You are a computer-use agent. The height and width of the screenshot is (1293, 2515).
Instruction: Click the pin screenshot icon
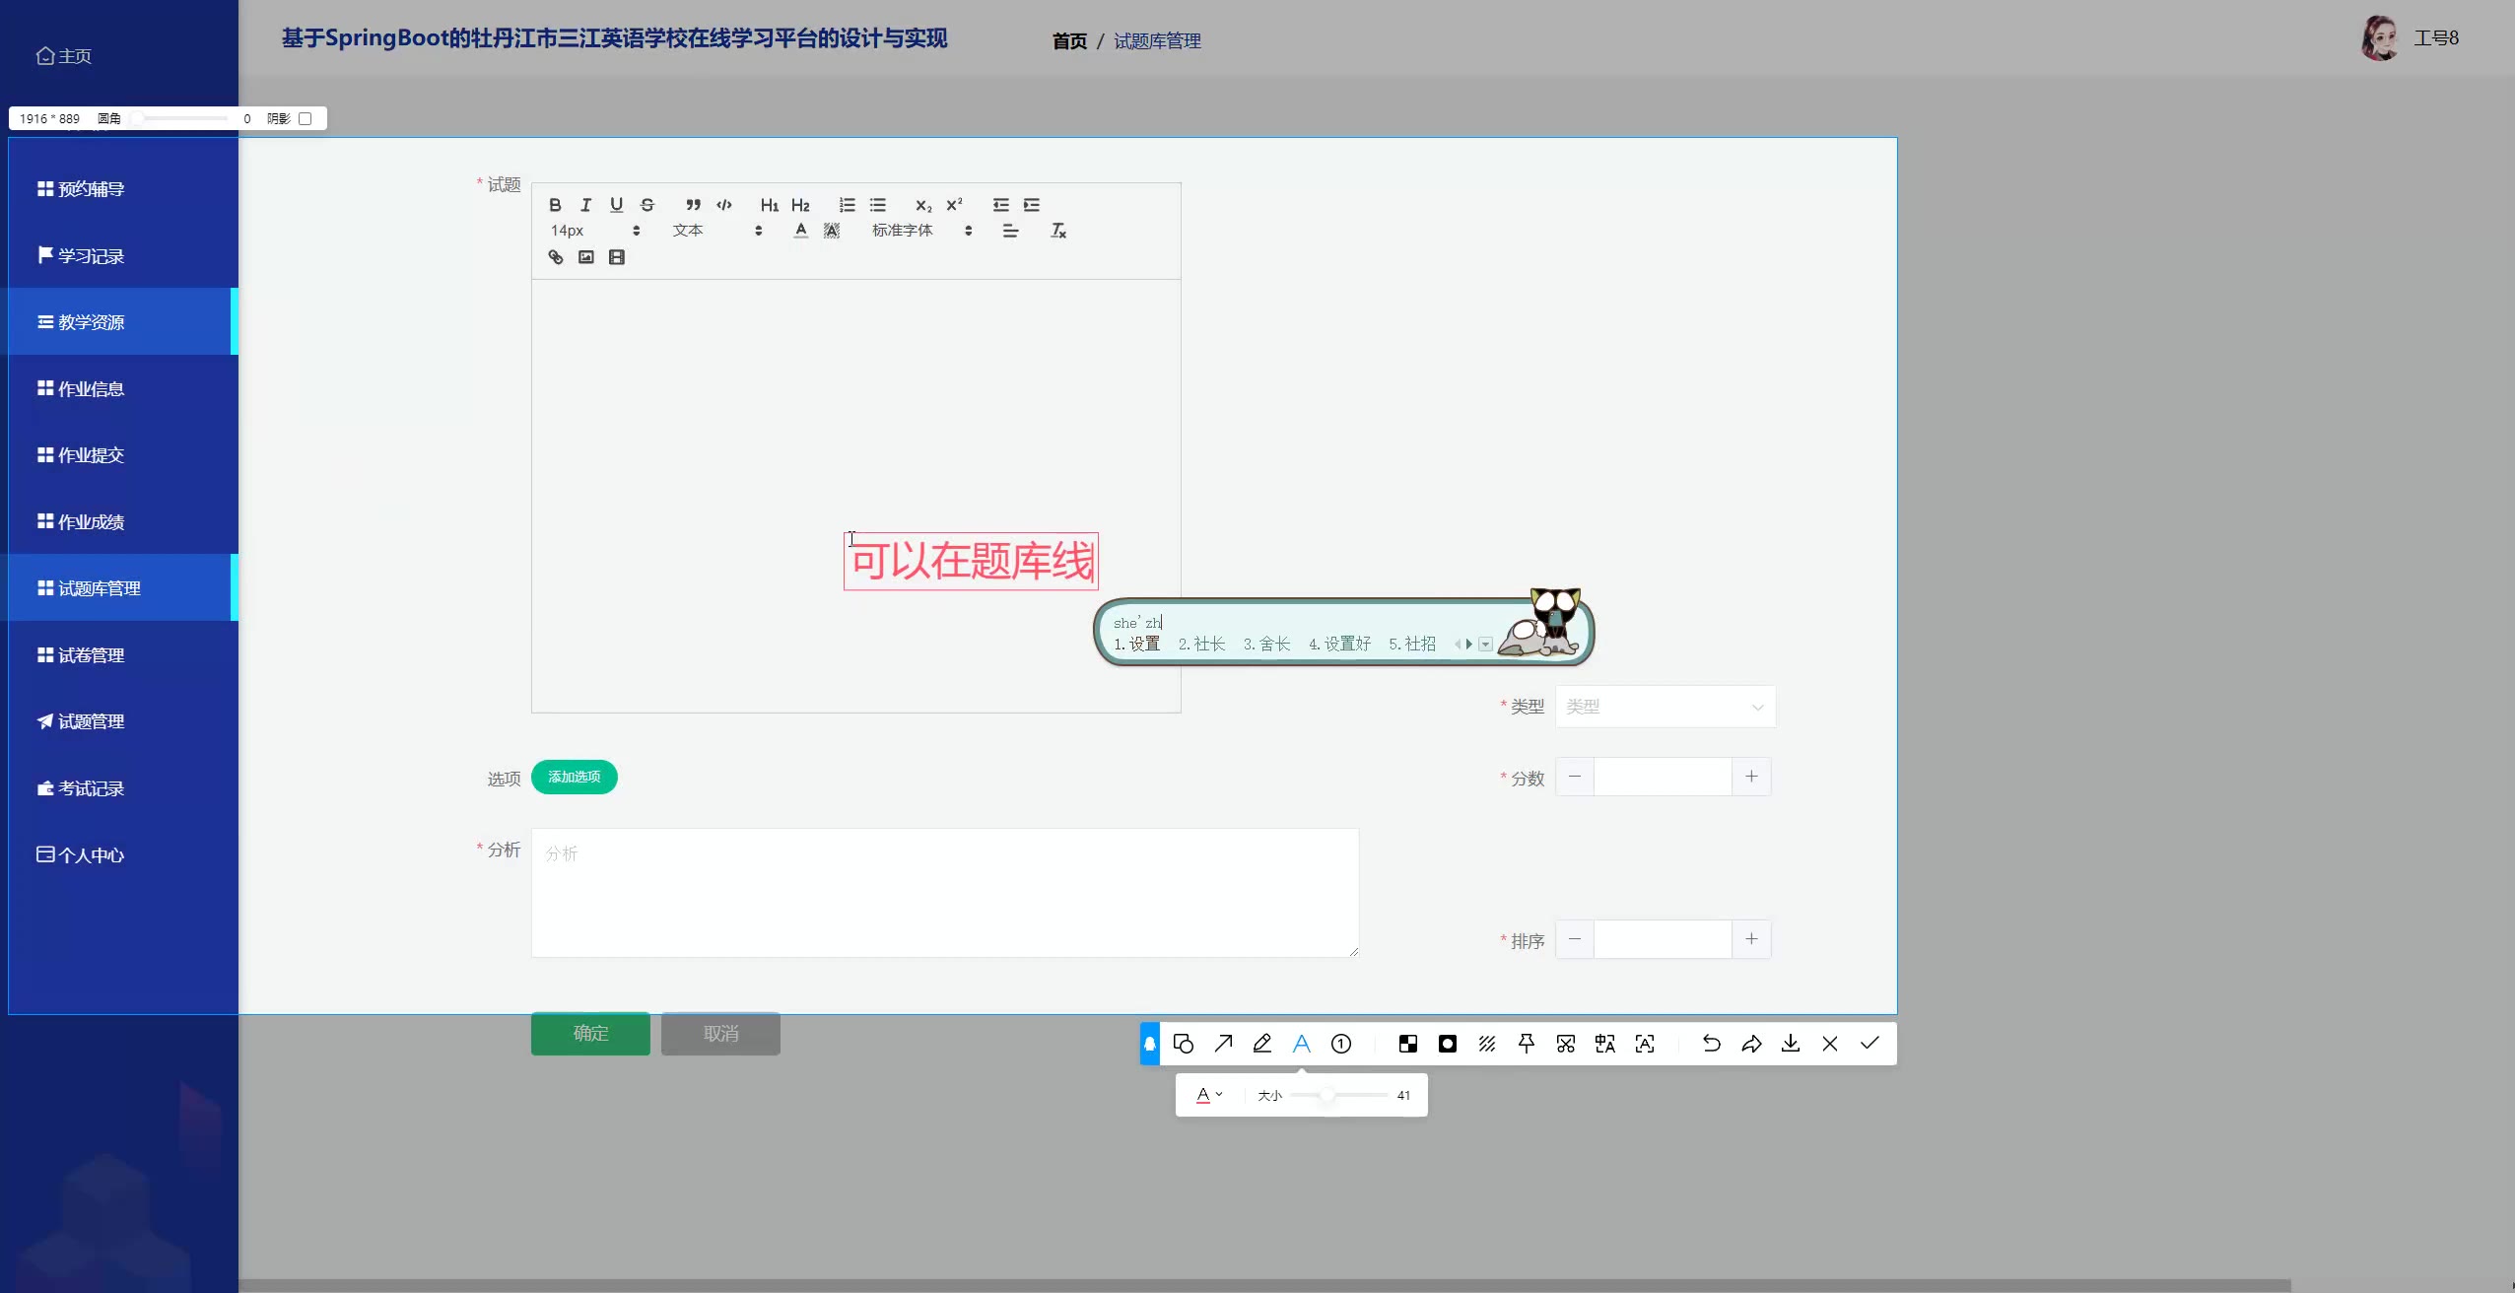coord(1526,1044)
